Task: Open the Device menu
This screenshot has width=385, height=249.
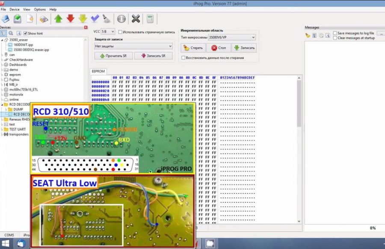Action: coord(15,9)
